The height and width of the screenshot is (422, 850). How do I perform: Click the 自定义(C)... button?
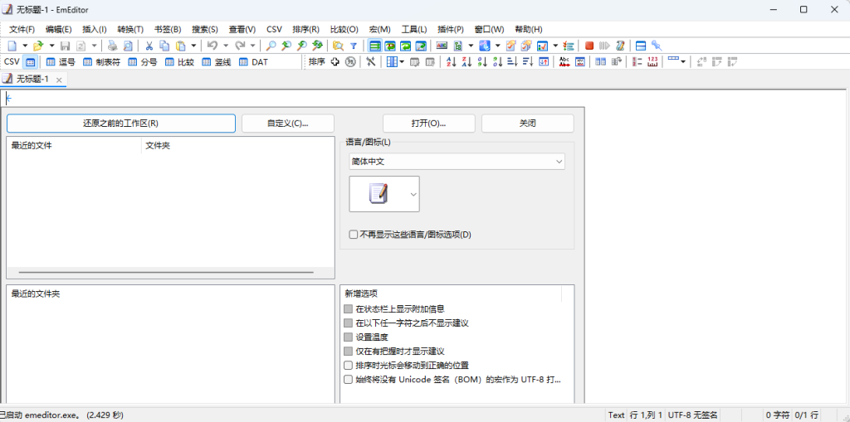pyautogui.click(x=288, y=123)
